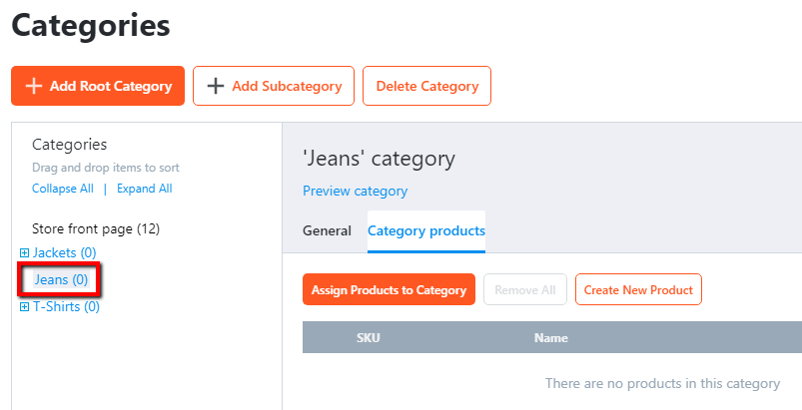Expand the Jackets category tree node

[x=24, y=252]
